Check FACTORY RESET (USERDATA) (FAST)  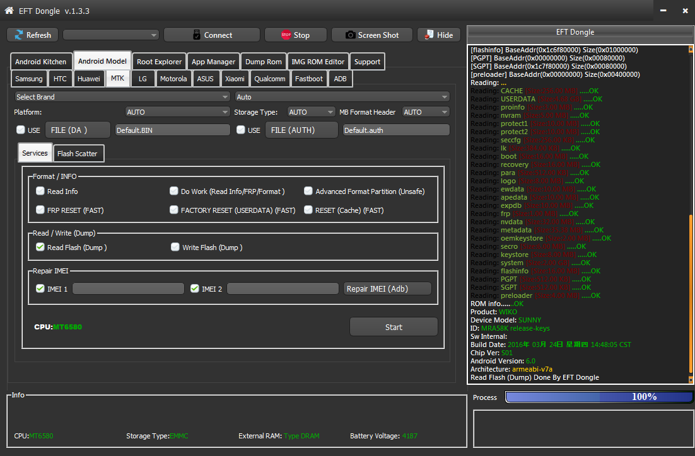coord(174,209)
